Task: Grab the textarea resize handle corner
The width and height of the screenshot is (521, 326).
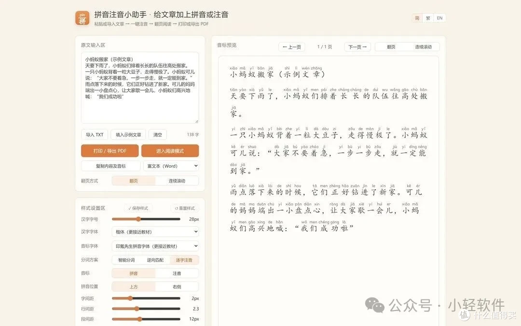Action: point(197,121)
